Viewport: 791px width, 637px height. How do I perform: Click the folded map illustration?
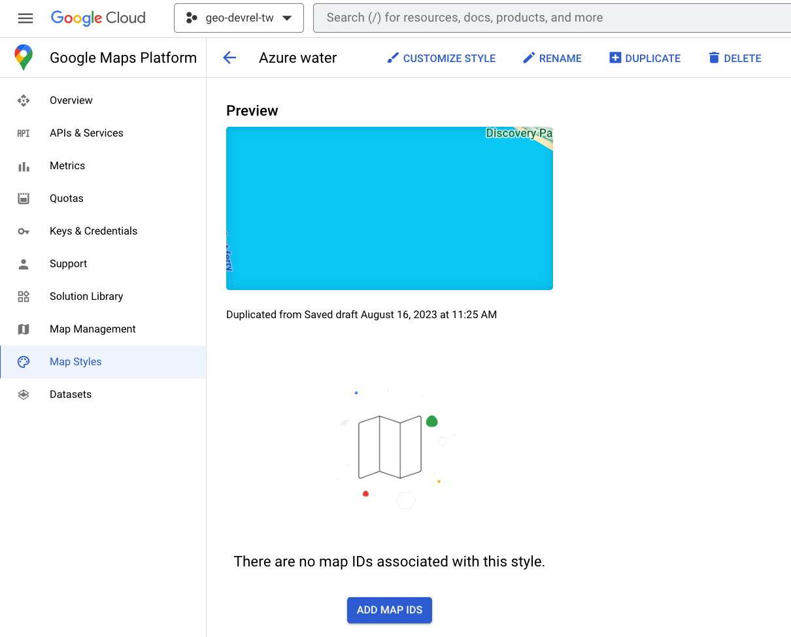tap(390, 447)
